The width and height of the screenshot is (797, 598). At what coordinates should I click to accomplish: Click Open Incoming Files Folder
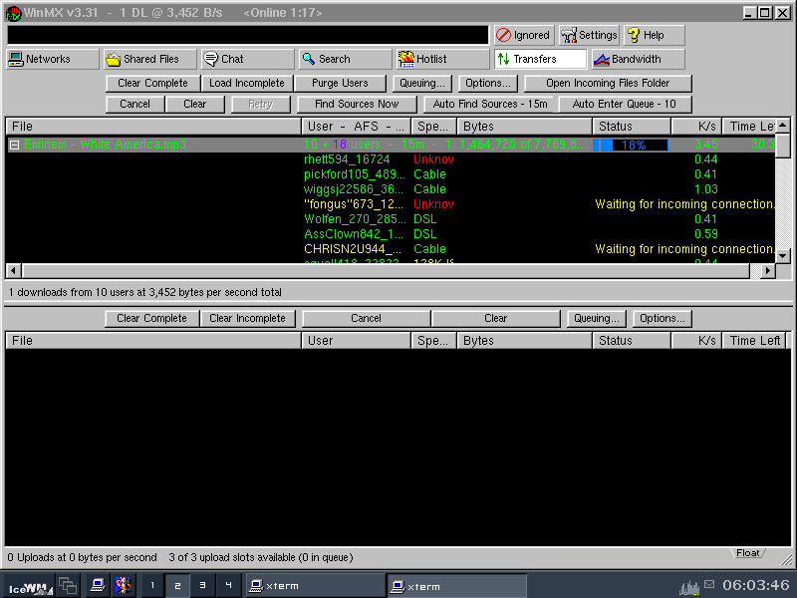pos(607,83)
